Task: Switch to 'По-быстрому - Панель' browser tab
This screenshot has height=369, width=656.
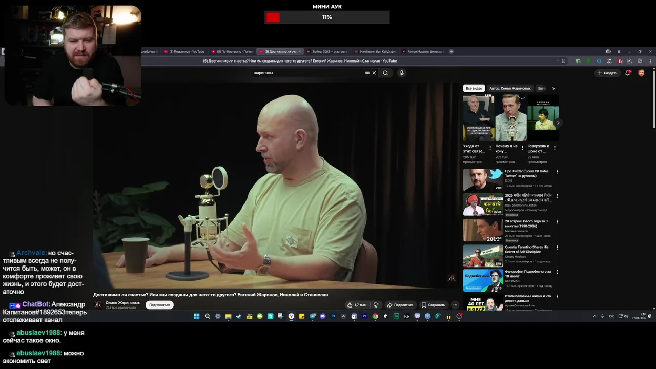Action: [232, 51]
